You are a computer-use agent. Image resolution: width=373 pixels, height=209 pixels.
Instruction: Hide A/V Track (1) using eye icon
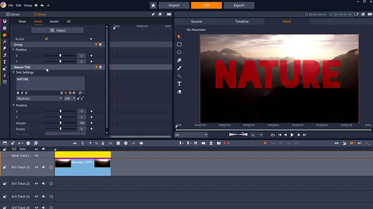[x=36, y=167]
